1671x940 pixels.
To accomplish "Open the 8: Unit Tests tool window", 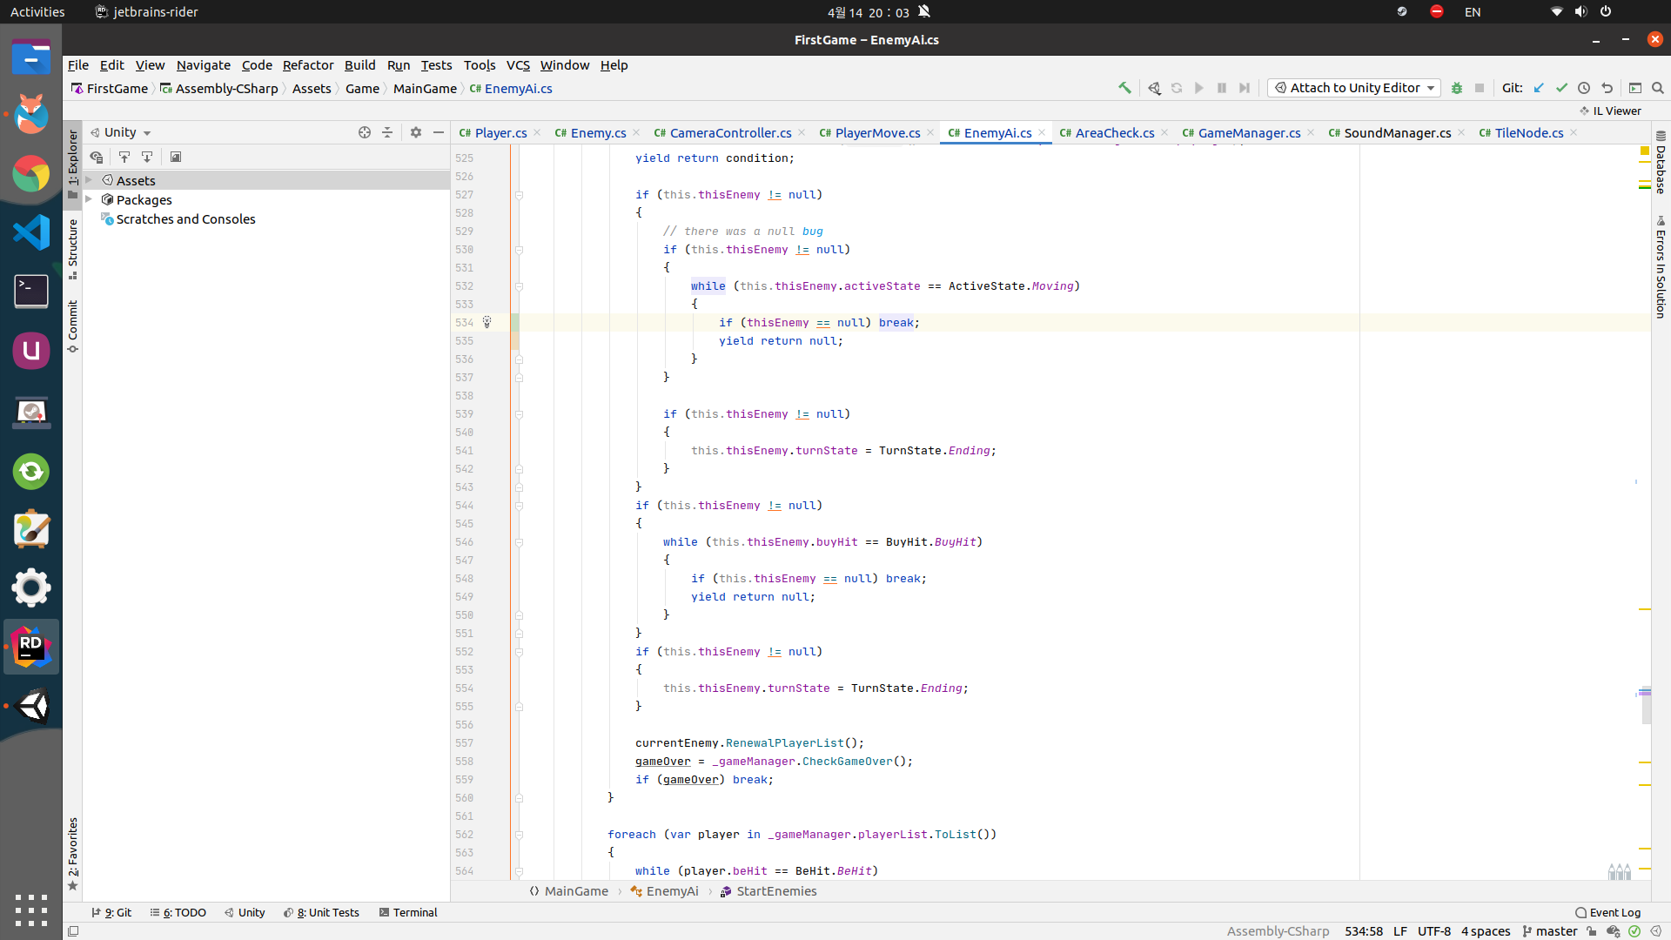I will pyautogui.click(x=321, y=913).
